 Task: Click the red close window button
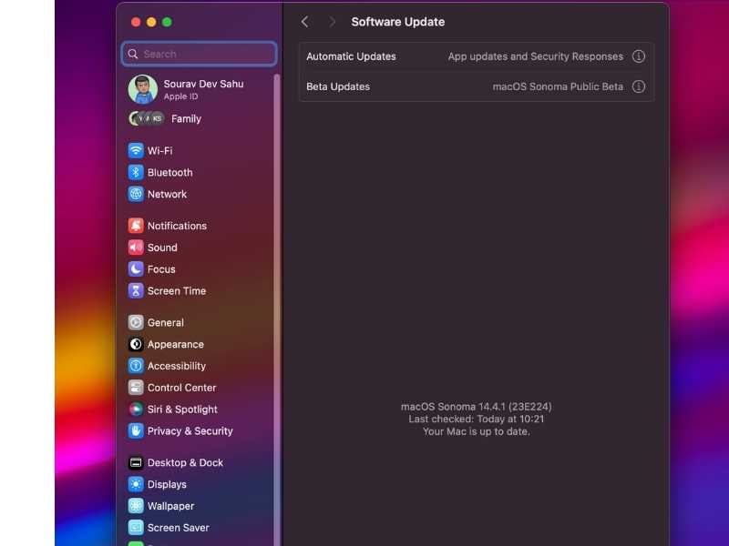pos(136,22)
